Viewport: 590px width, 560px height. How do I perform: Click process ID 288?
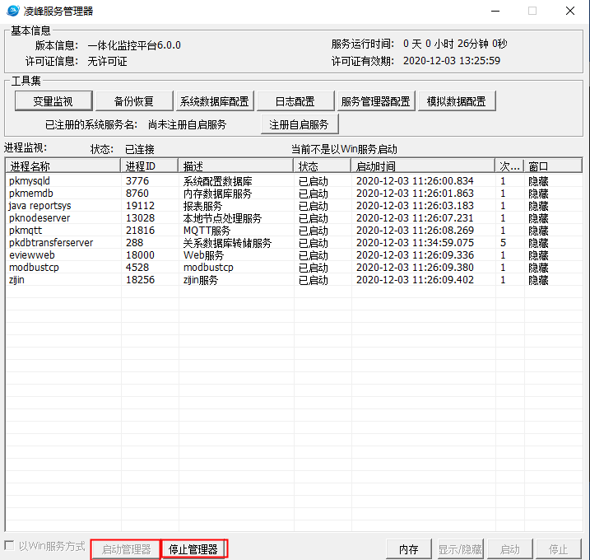135,243
